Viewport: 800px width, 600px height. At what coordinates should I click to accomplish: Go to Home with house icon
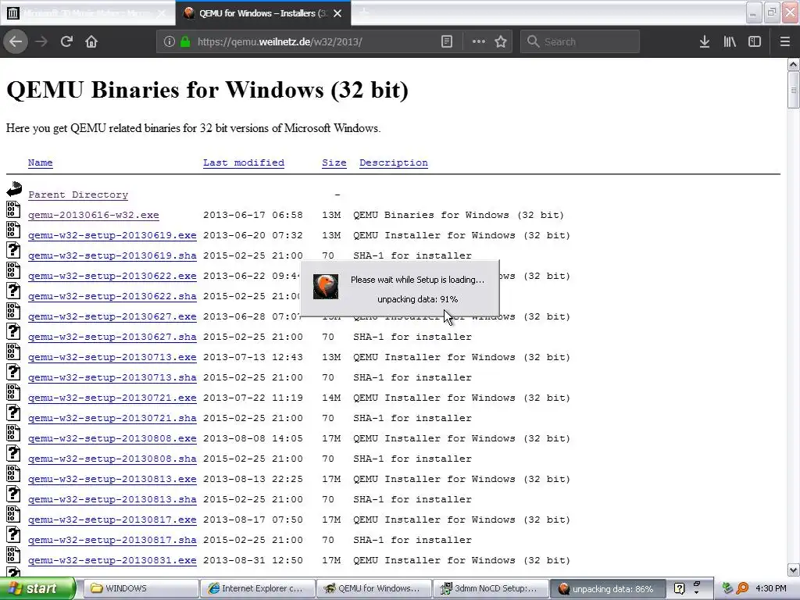point(91,41)
